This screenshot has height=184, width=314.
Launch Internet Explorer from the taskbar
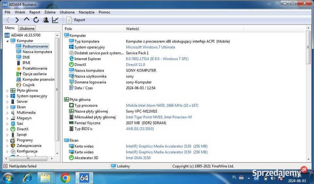pyautogui.click(x=27, y=178)
